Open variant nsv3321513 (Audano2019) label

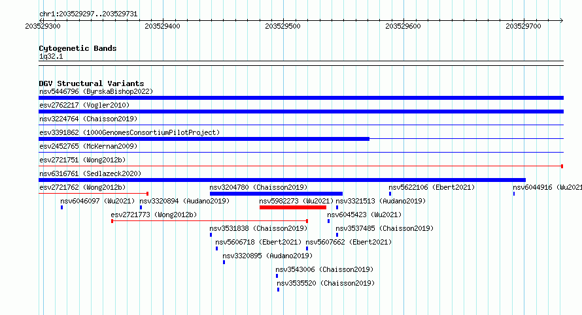click(x=381, y=201)
